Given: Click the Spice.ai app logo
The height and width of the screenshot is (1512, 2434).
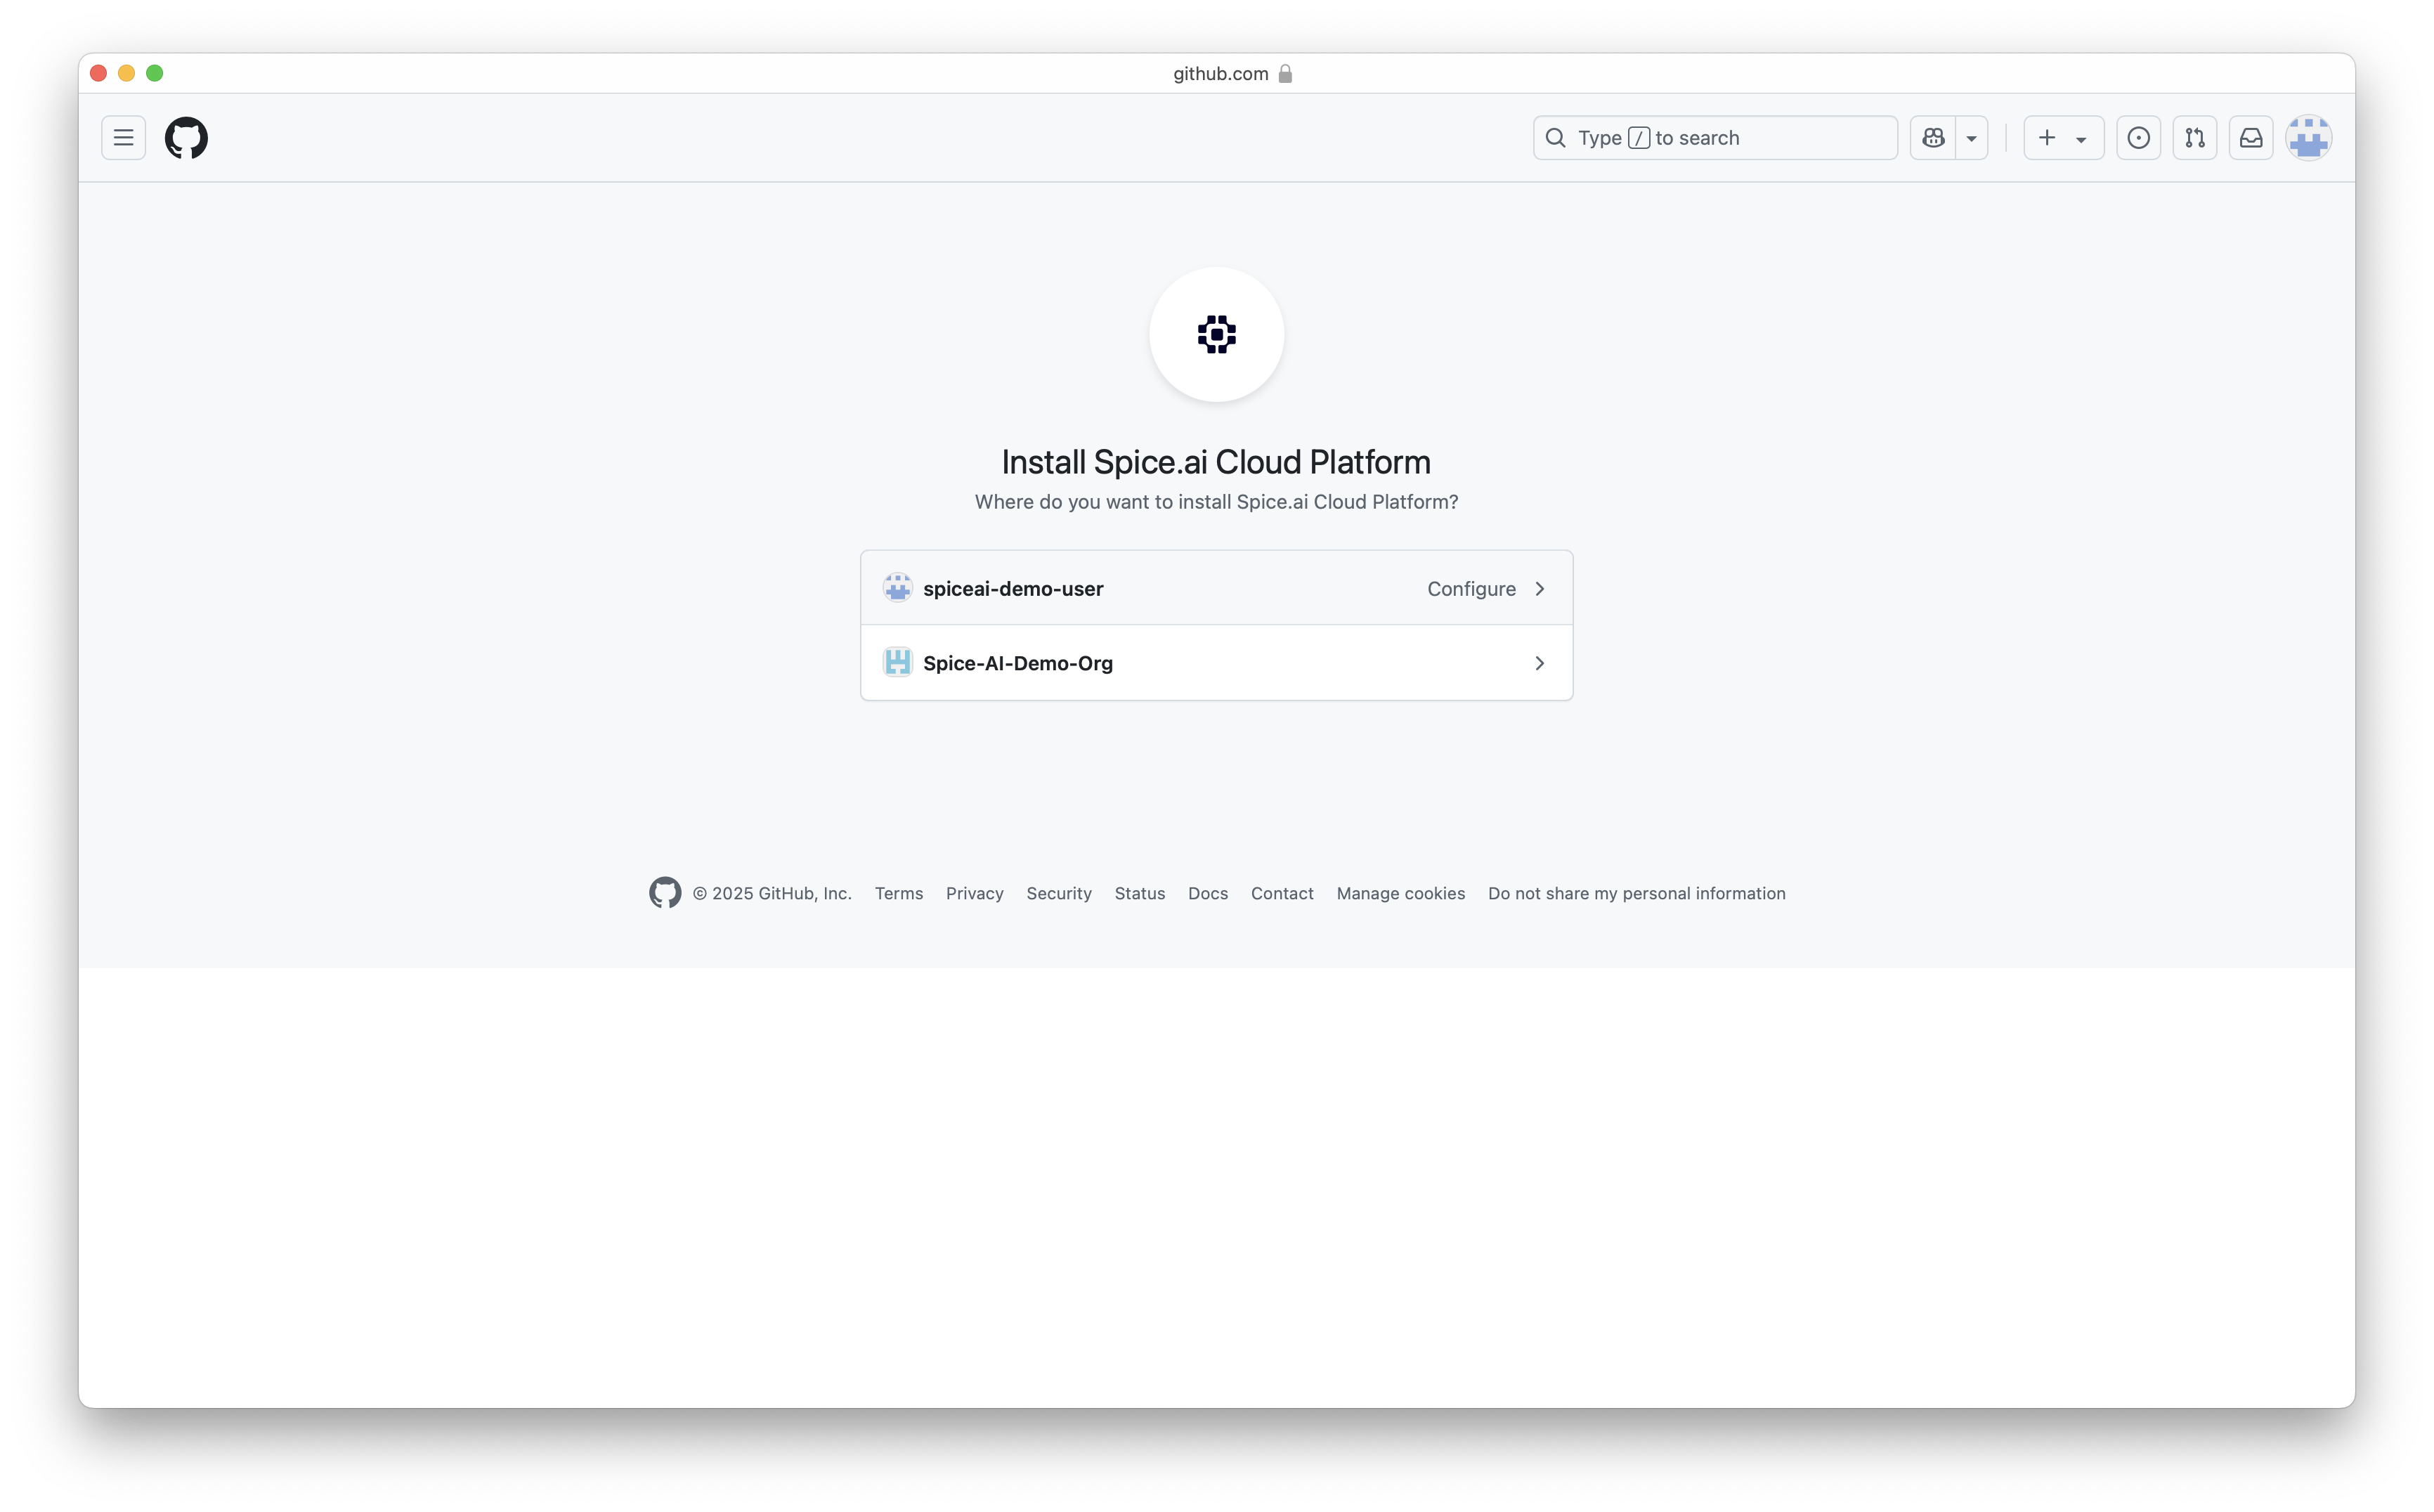Looking at the screenshot, I should click(1216, 334).
